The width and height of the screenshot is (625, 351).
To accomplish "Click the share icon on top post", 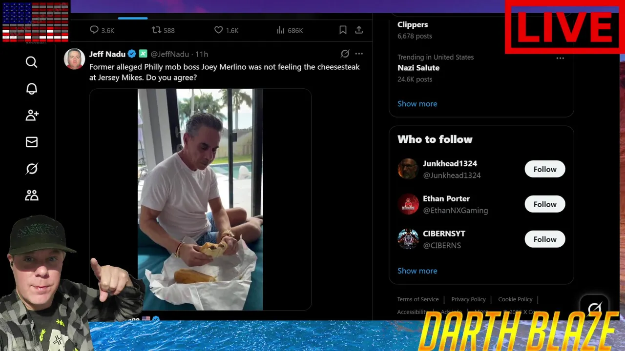I will point(359,30).
